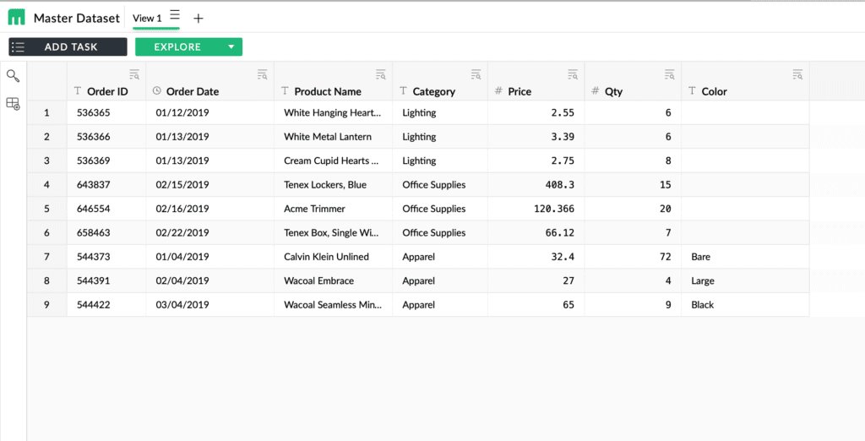
Task: Click the text type icon beside Color
Action: [692, 90]
